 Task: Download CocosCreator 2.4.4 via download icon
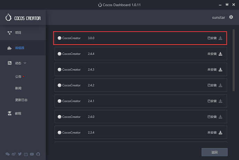pos(221,54)
